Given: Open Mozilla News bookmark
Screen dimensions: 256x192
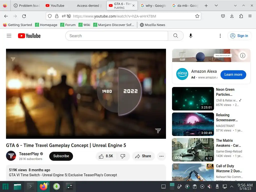Looking at the screenshot, I should click(153, 25).
